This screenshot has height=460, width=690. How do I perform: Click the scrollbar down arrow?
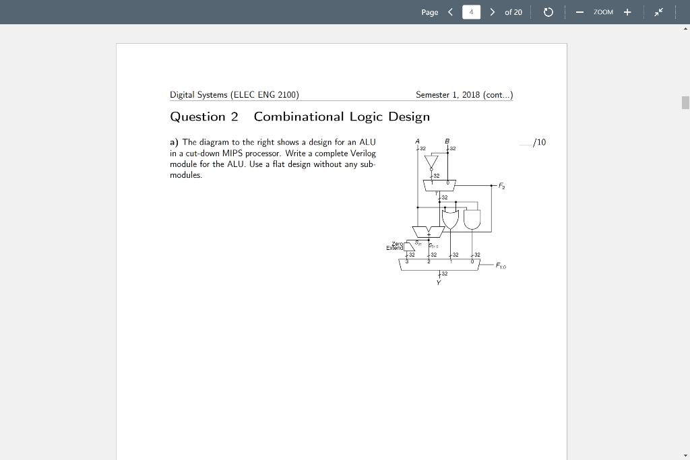click(x=685, y=454)
